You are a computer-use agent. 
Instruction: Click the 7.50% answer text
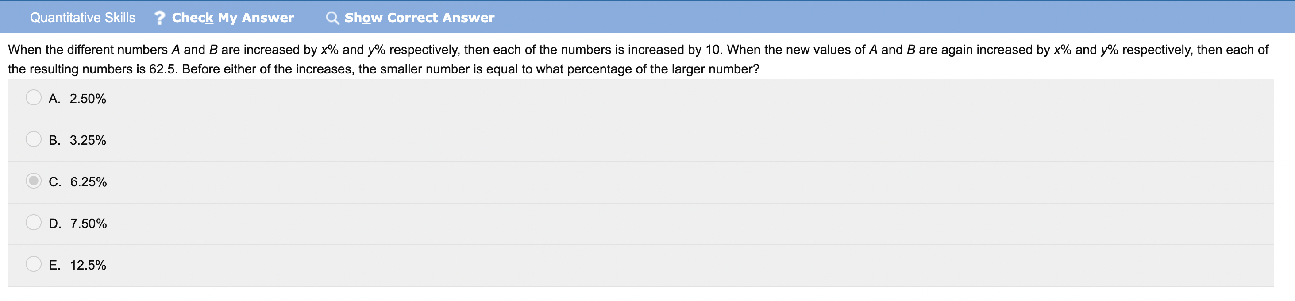point(89,224)
